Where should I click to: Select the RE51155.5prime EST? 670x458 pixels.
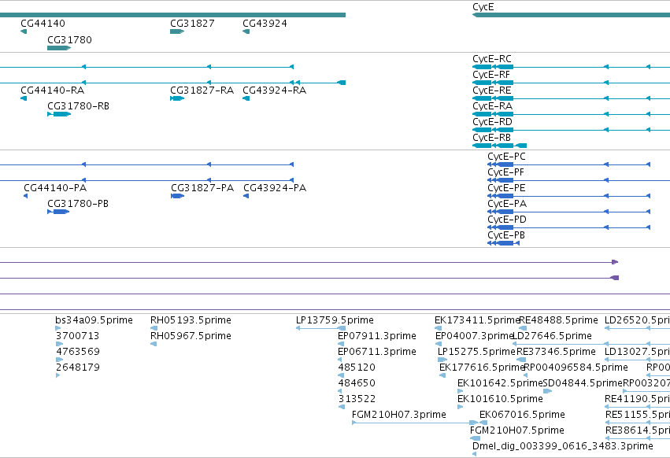[638, 423]
